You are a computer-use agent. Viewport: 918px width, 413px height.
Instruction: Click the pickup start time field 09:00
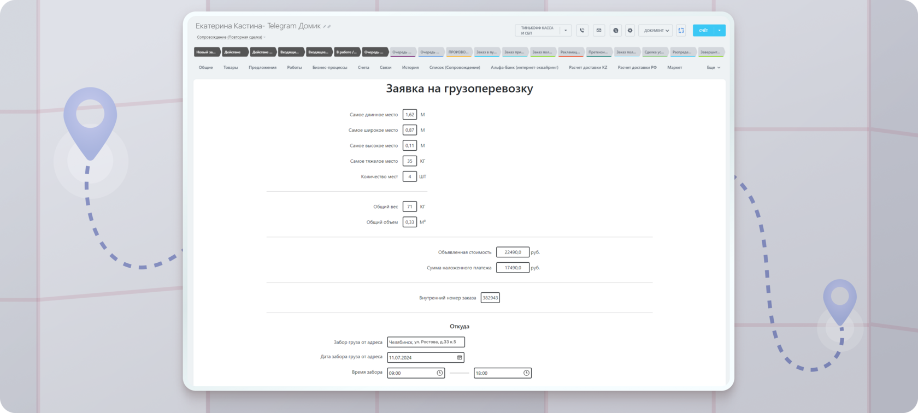[416, 373]
